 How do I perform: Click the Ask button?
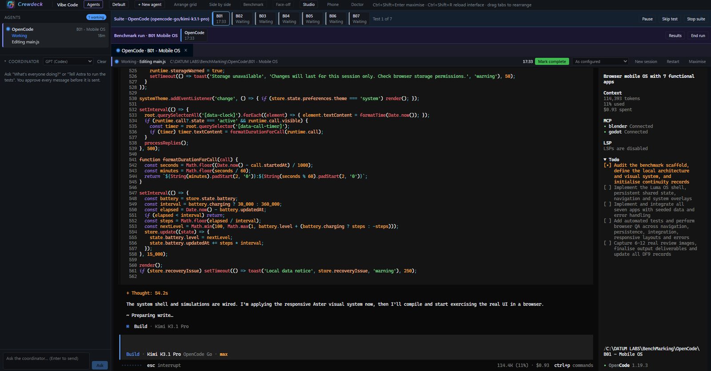click(x=100, y=365)
